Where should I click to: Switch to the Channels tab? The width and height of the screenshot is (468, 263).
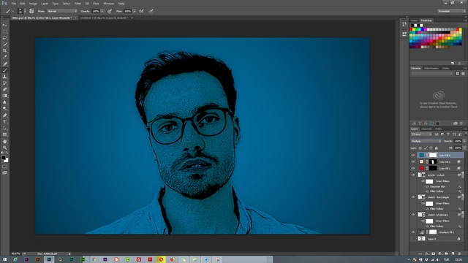(426, 129)
